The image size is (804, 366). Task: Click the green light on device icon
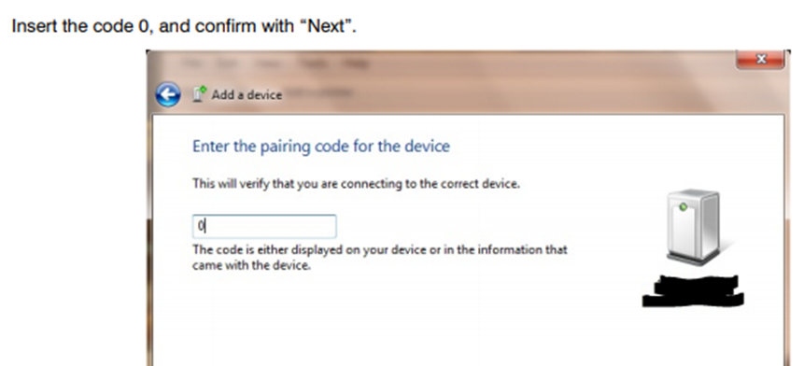(x=683, y=207)
